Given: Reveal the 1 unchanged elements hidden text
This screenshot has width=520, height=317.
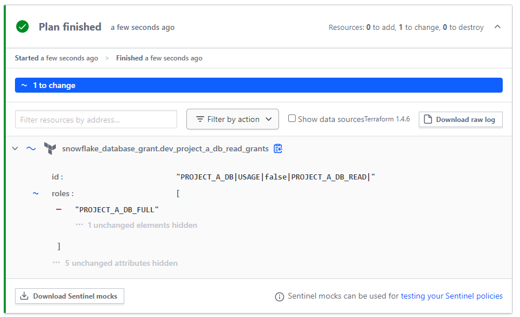Looking at the screenshot, I should click(142, 225).
